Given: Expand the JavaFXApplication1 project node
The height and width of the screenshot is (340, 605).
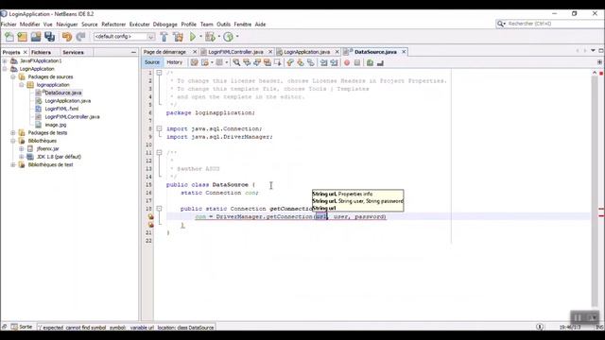Looking at the screenshot, I should [x=5, y=60].
